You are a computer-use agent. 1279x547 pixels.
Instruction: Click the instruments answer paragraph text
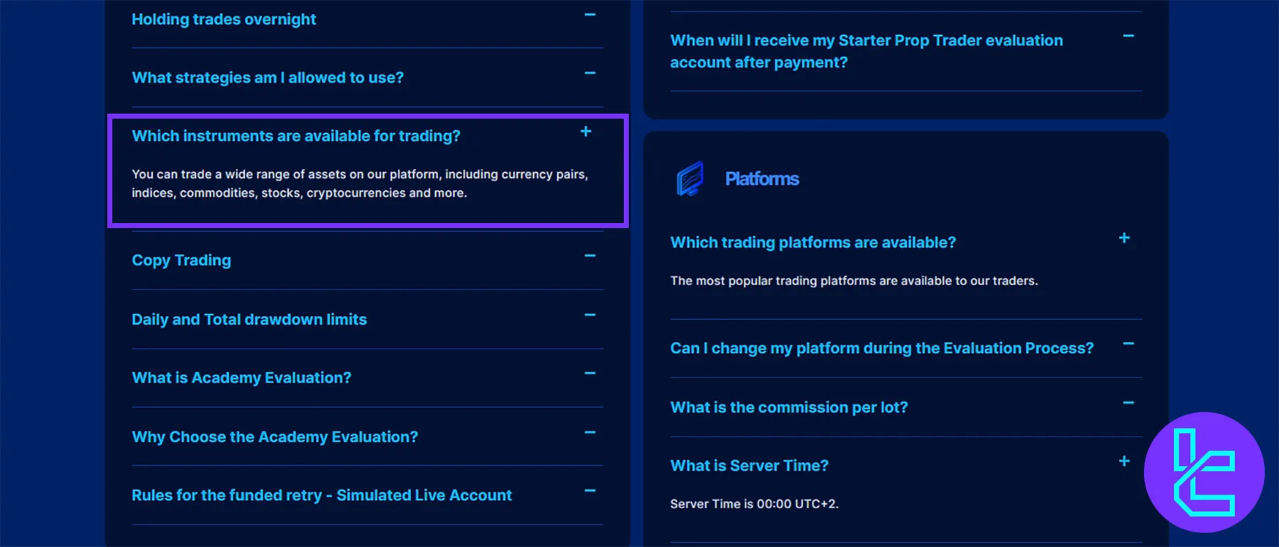click(x=360, y=183)
